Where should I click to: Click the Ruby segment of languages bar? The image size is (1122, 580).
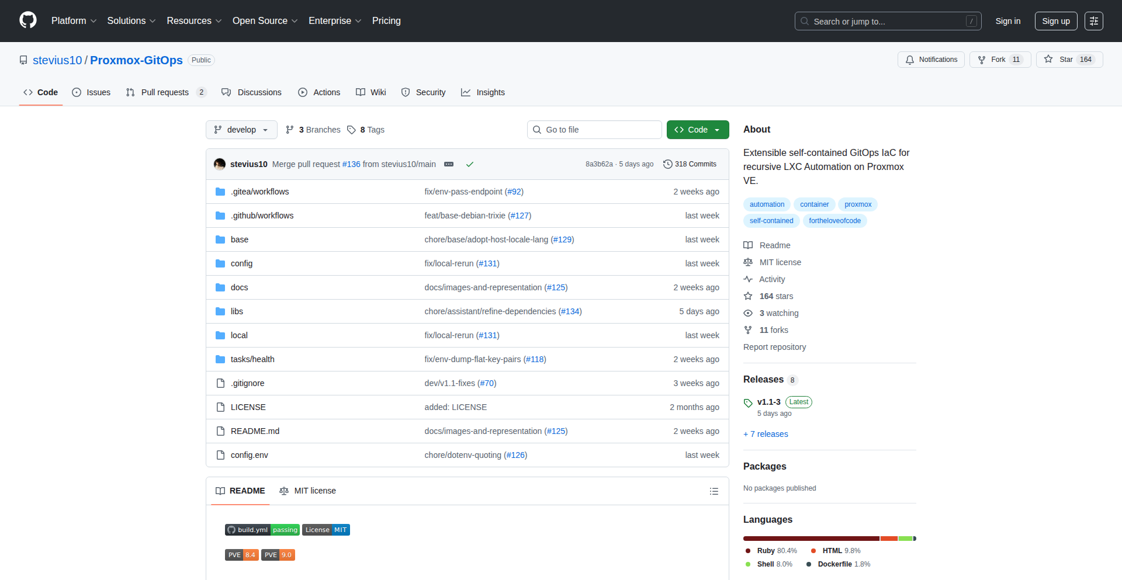(811, 539)
